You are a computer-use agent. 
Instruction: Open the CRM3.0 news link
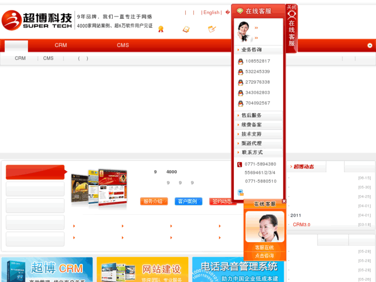[x=302, y=225]
